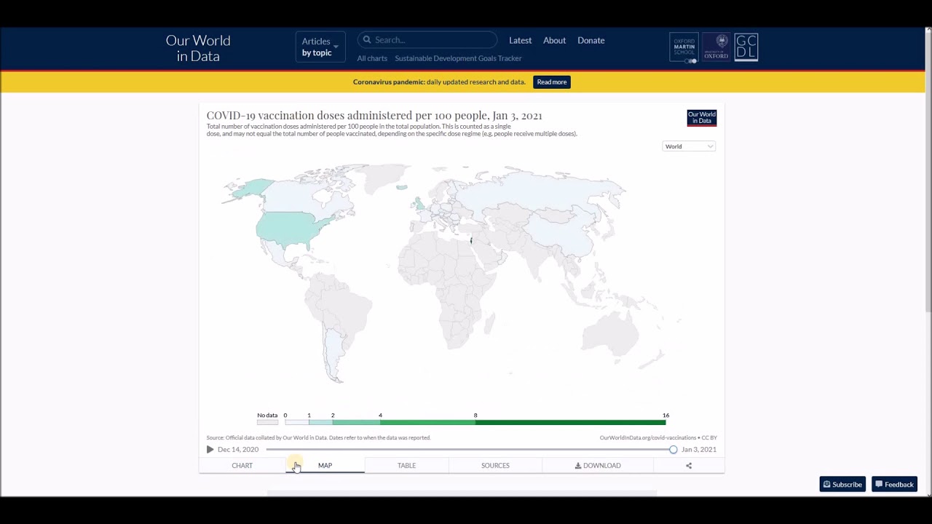Open the Articles by topic dropdown
The height and width of the screenshot is (524, 932).
click(x=320, y=47)
